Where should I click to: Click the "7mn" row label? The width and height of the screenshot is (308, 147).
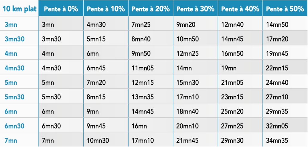point(11,140)
